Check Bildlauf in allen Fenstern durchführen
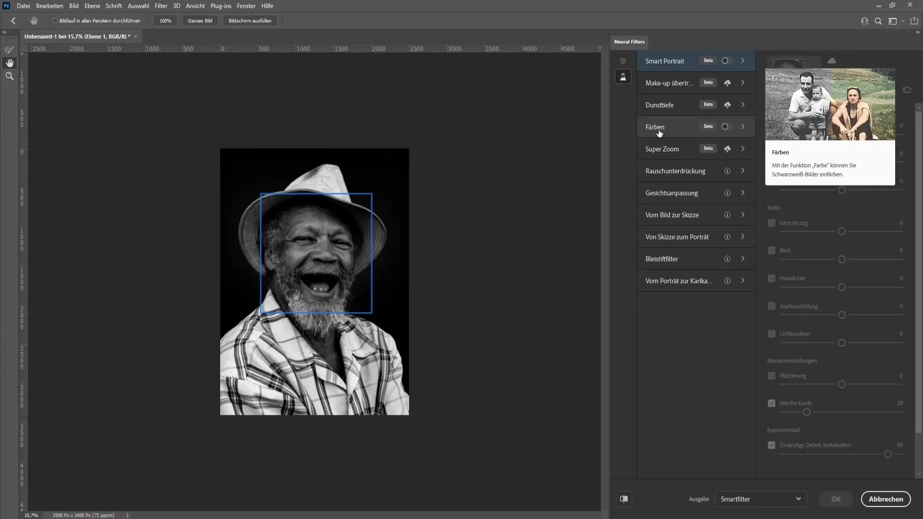Screen dimensions: 923x519 click(x=55, y=21)
